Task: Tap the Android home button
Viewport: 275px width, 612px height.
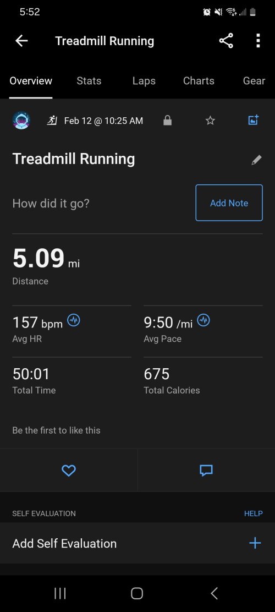Action: pyautogui.click(x=137, y=593)
